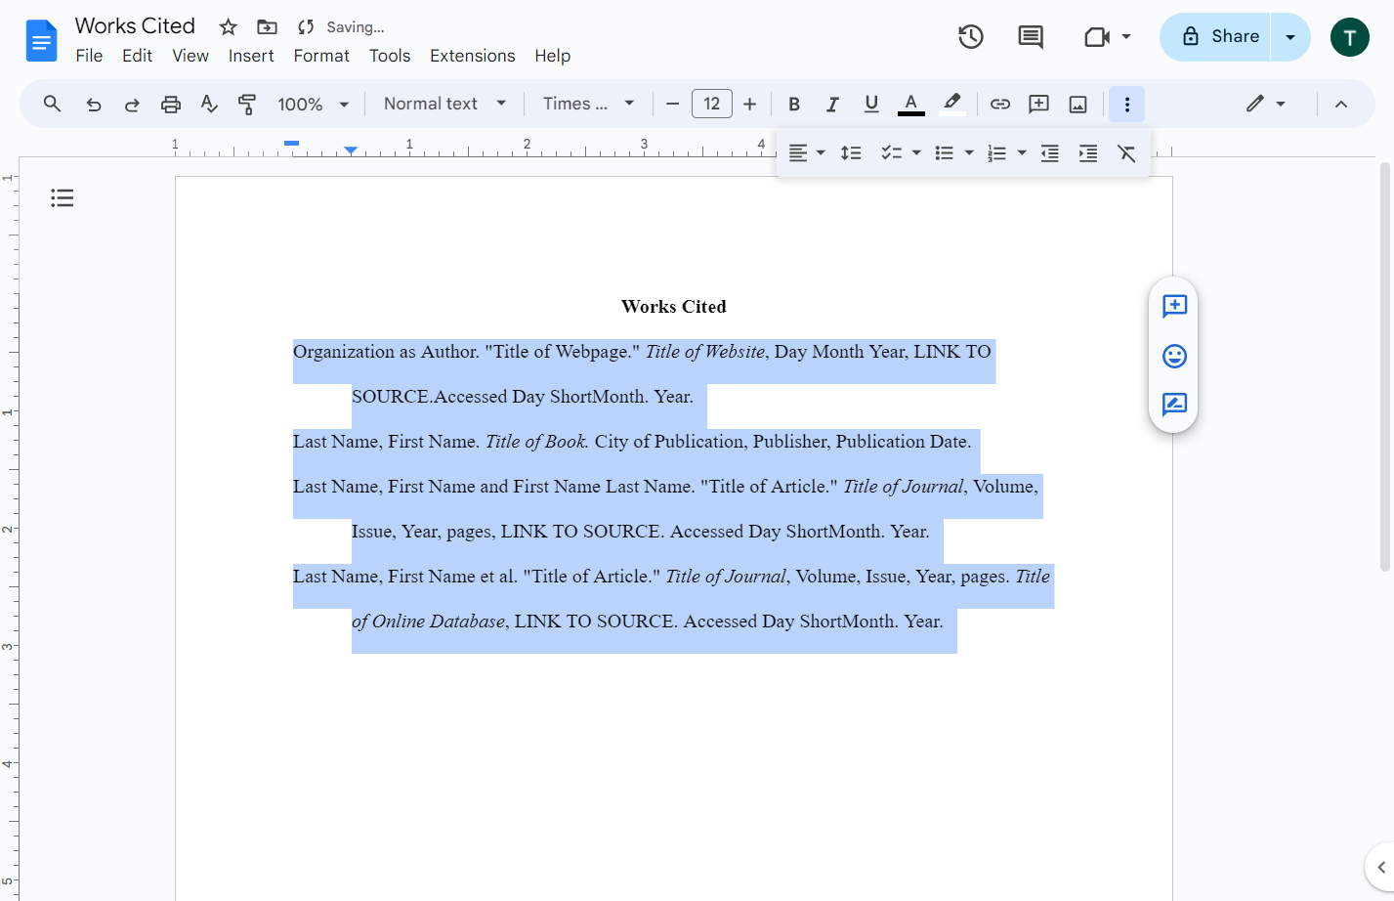
Task: Expand the bulleted list options arrow
Action: tap(969, 153)
